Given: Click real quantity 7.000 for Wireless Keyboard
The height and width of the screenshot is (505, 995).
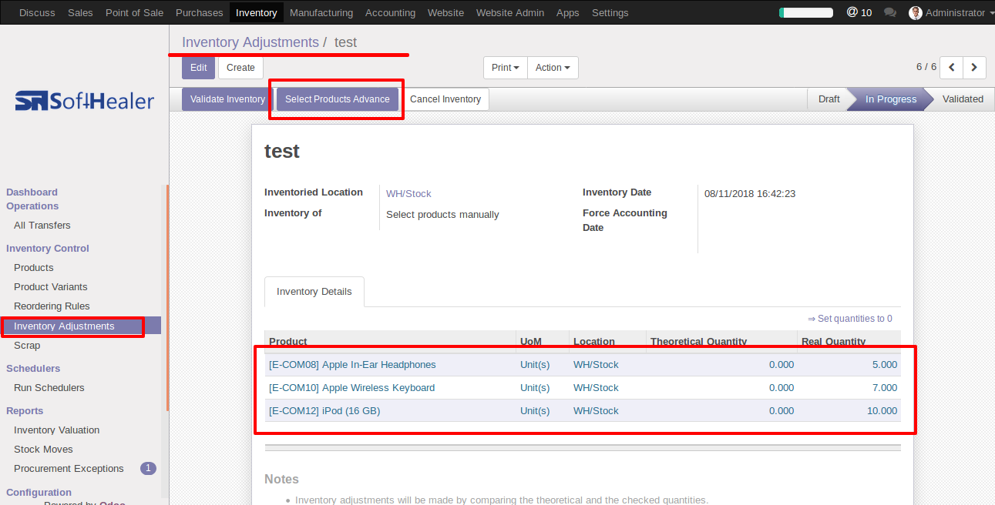Looking at the screenshot, I should (x=885, y=388).
